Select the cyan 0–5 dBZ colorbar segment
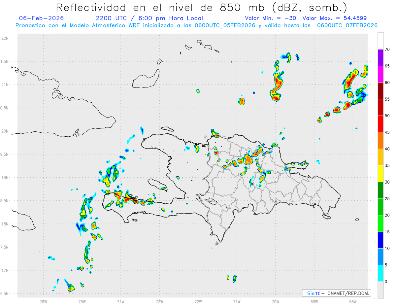 pyautogui.click(x=380, y=273)
